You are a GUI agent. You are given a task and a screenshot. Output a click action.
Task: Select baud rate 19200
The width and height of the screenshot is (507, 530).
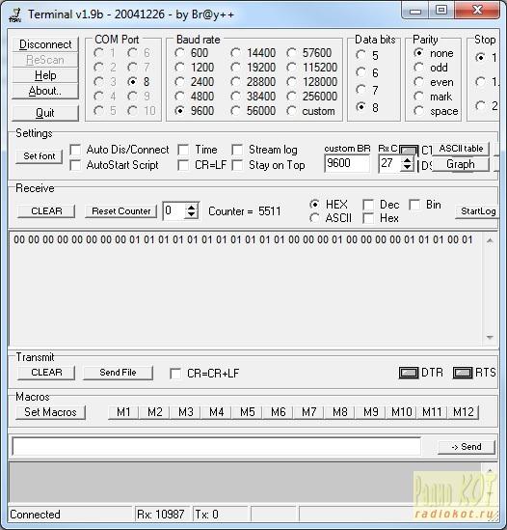coord(235,68)
